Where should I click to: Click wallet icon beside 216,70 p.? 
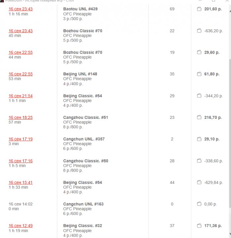pyautogui.click(x=199, y=117)
